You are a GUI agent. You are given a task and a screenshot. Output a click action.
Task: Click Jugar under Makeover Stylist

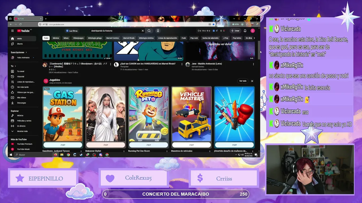click(x=105, y=145)
